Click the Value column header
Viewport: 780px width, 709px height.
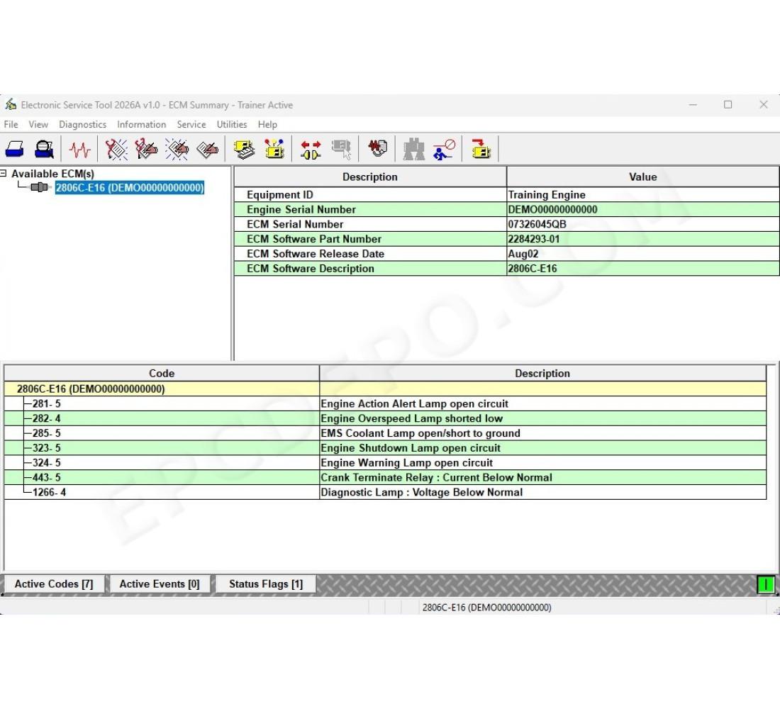tap(642, 177)
